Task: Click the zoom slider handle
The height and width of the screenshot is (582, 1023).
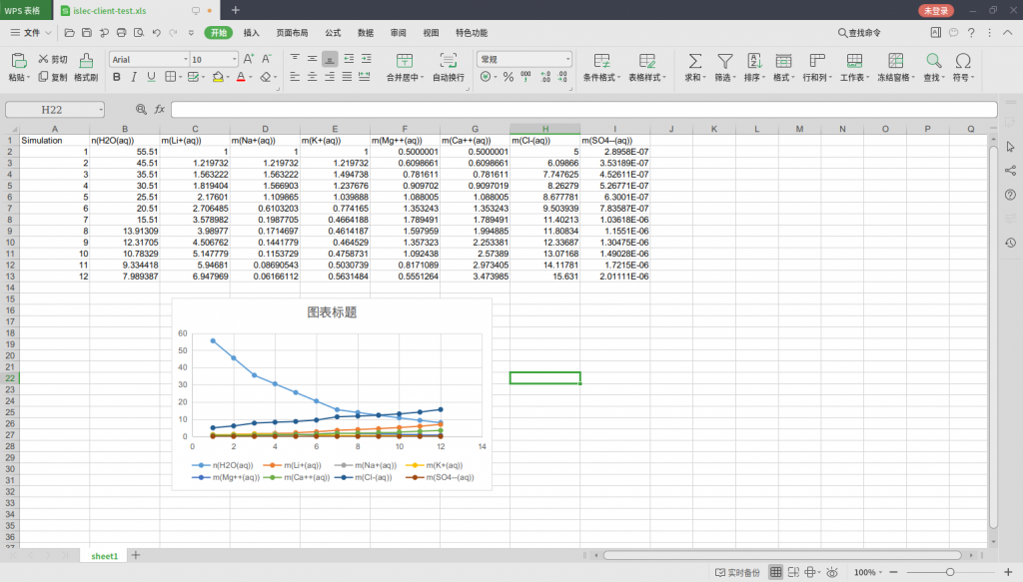Action: pyautogui.click(x=950, y=572)
